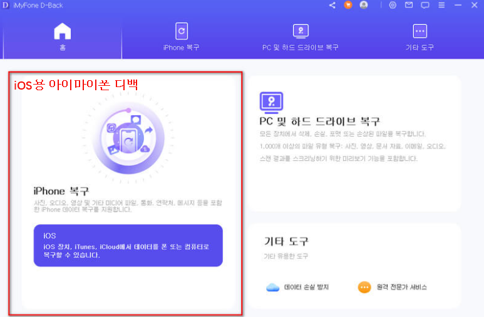Viewport: 484px width, 317px height.
Task: Open the hamburger menu icon
Action: point(441,5)
